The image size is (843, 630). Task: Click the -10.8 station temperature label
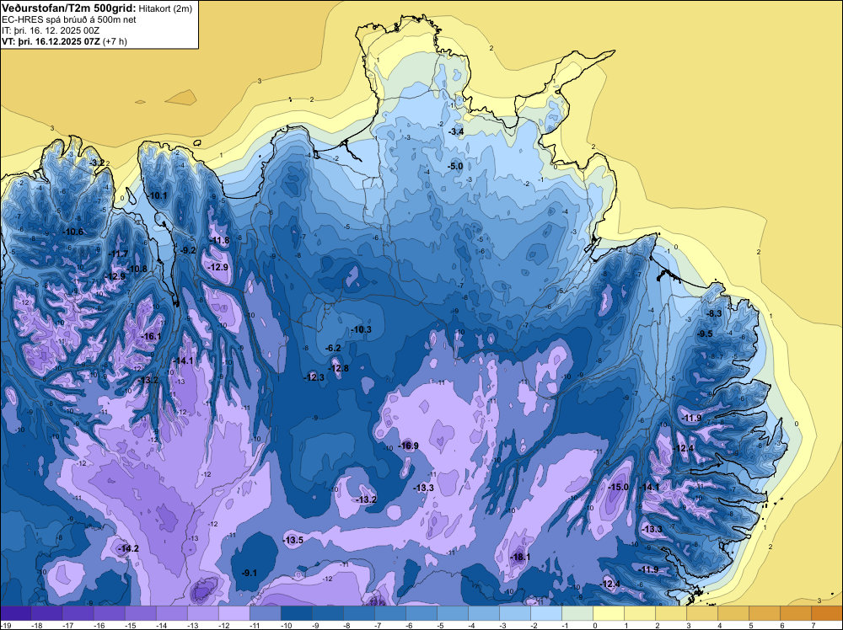point(137,269)
